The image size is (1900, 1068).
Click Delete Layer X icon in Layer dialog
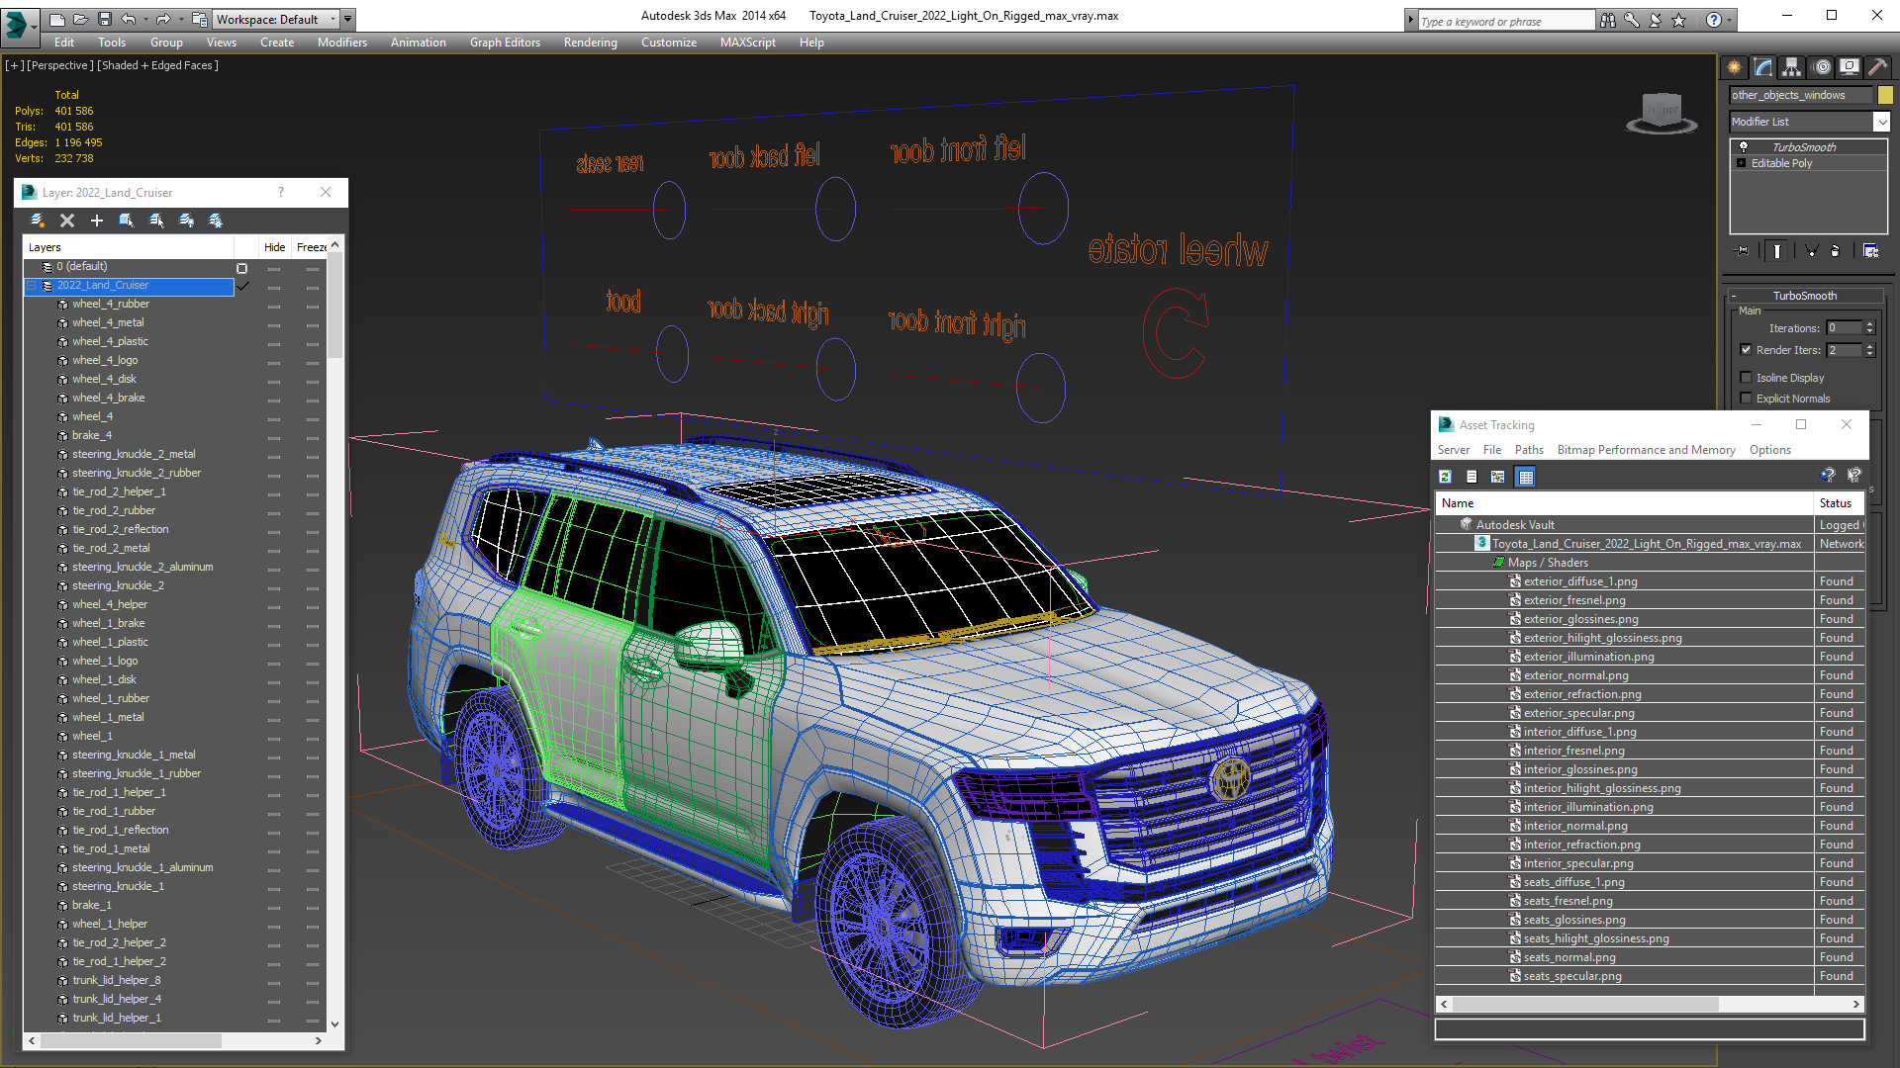(67, 221)
